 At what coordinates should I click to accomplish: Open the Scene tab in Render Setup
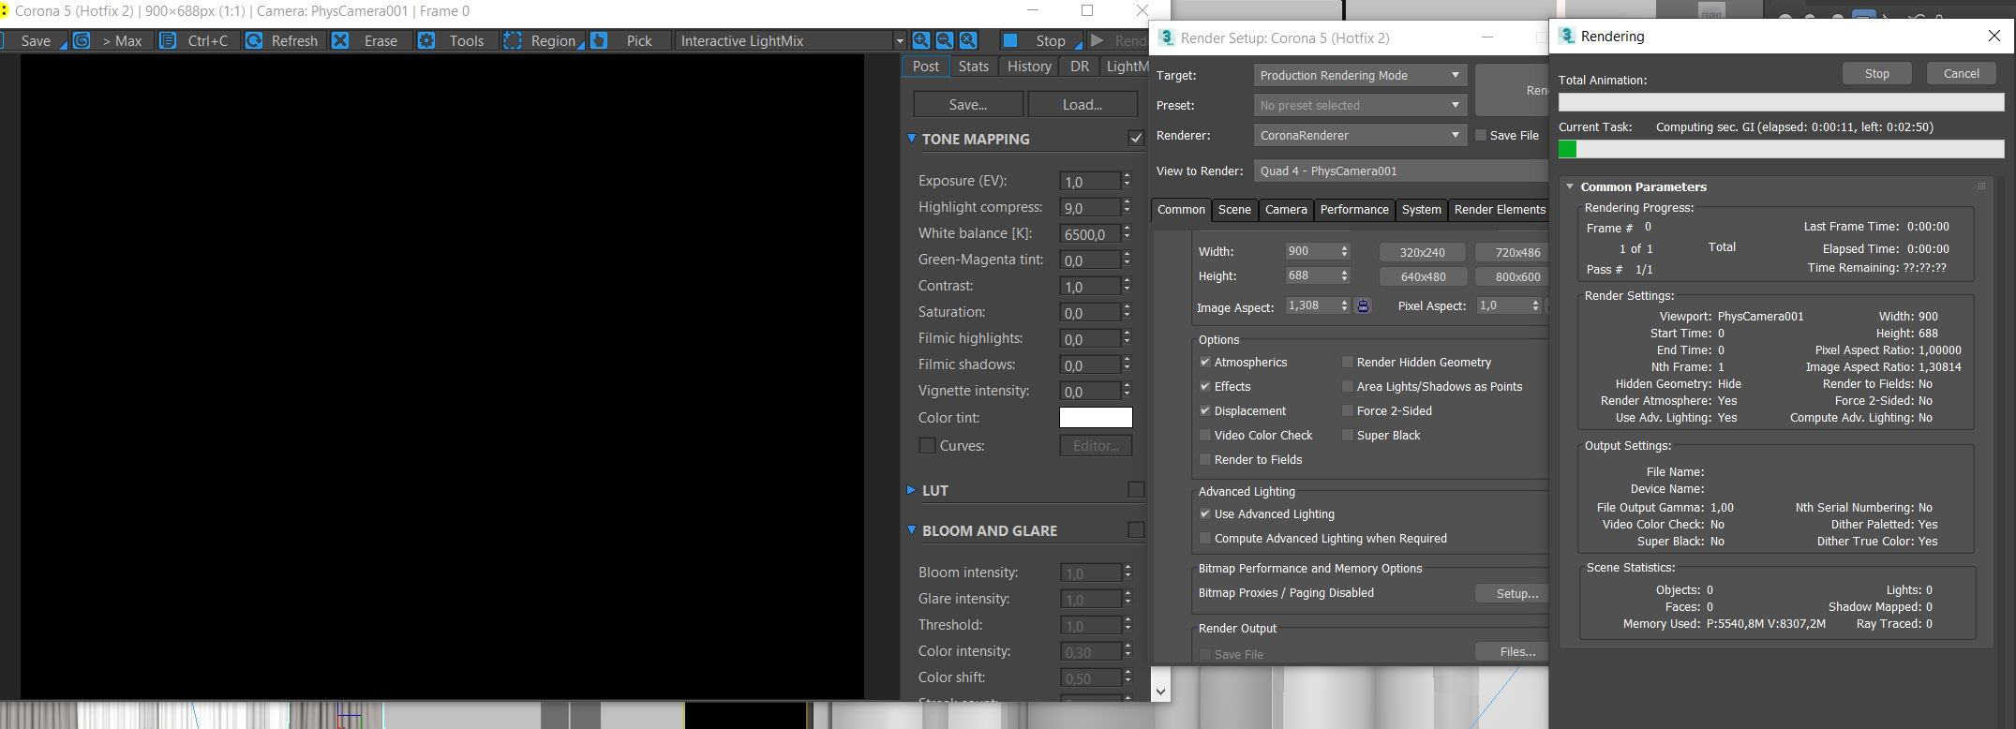1234,210
